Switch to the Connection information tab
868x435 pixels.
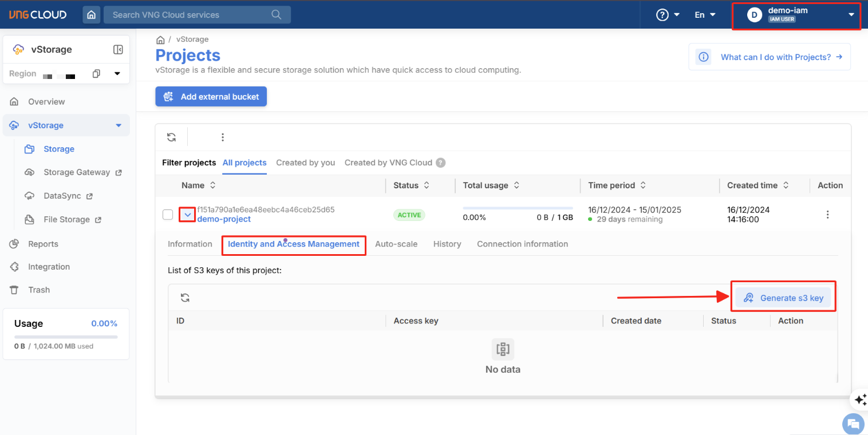522,244
